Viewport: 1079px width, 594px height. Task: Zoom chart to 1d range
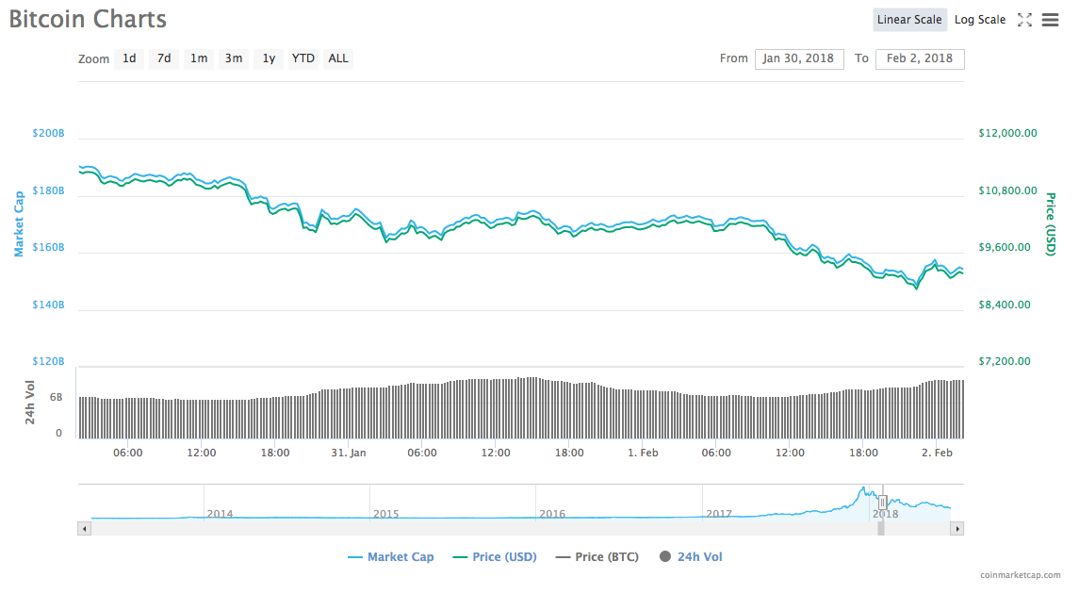point(129,58)
